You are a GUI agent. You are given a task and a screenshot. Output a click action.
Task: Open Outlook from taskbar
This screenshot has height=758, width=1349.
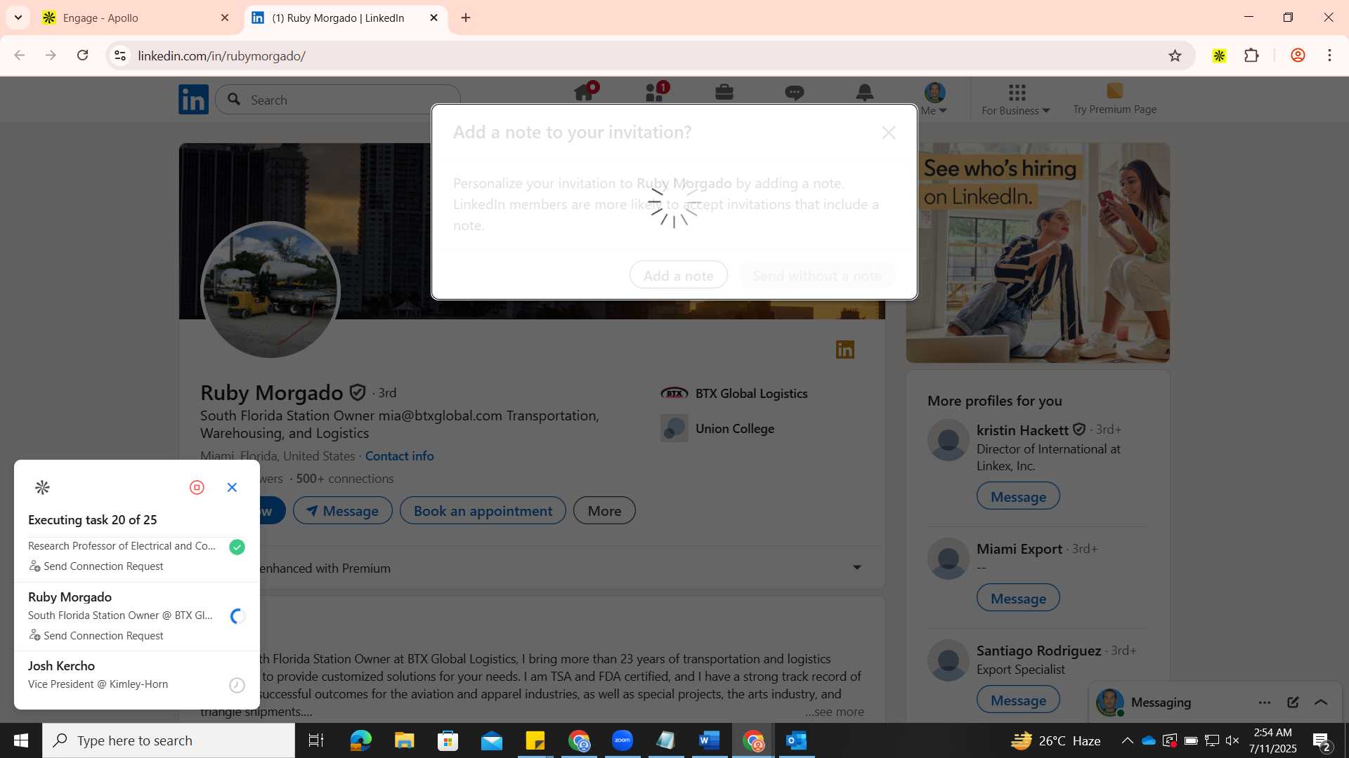(x=797, y=740)
